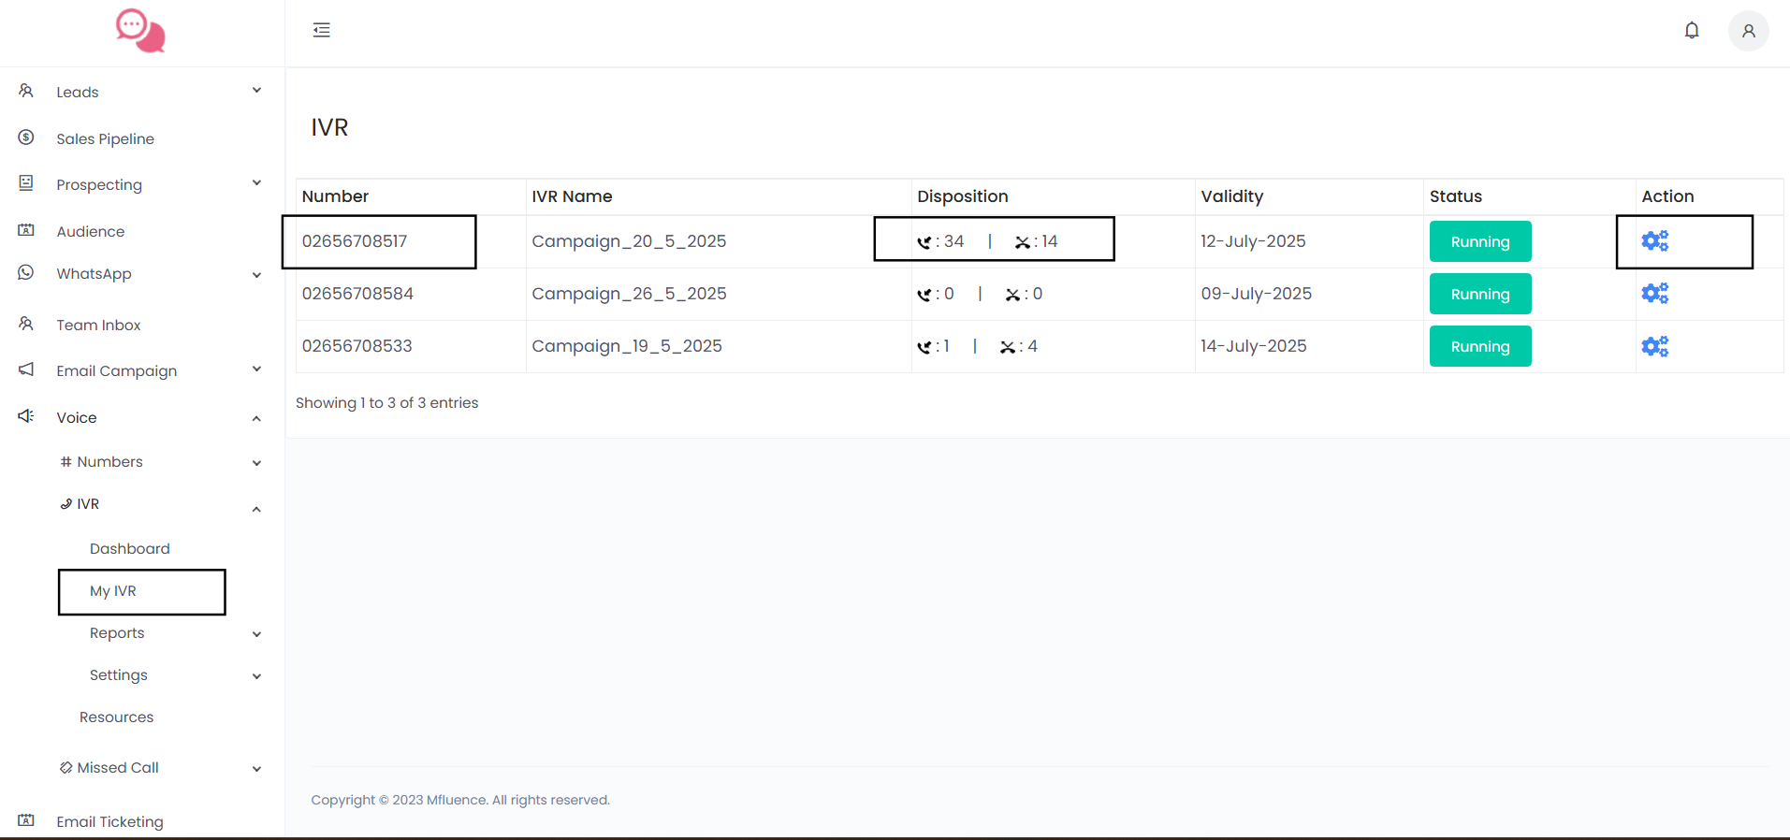Open action gears for Campaign_20_5_2025
The width and height of the screenshot is (1790, 840).
[1654, 241]
